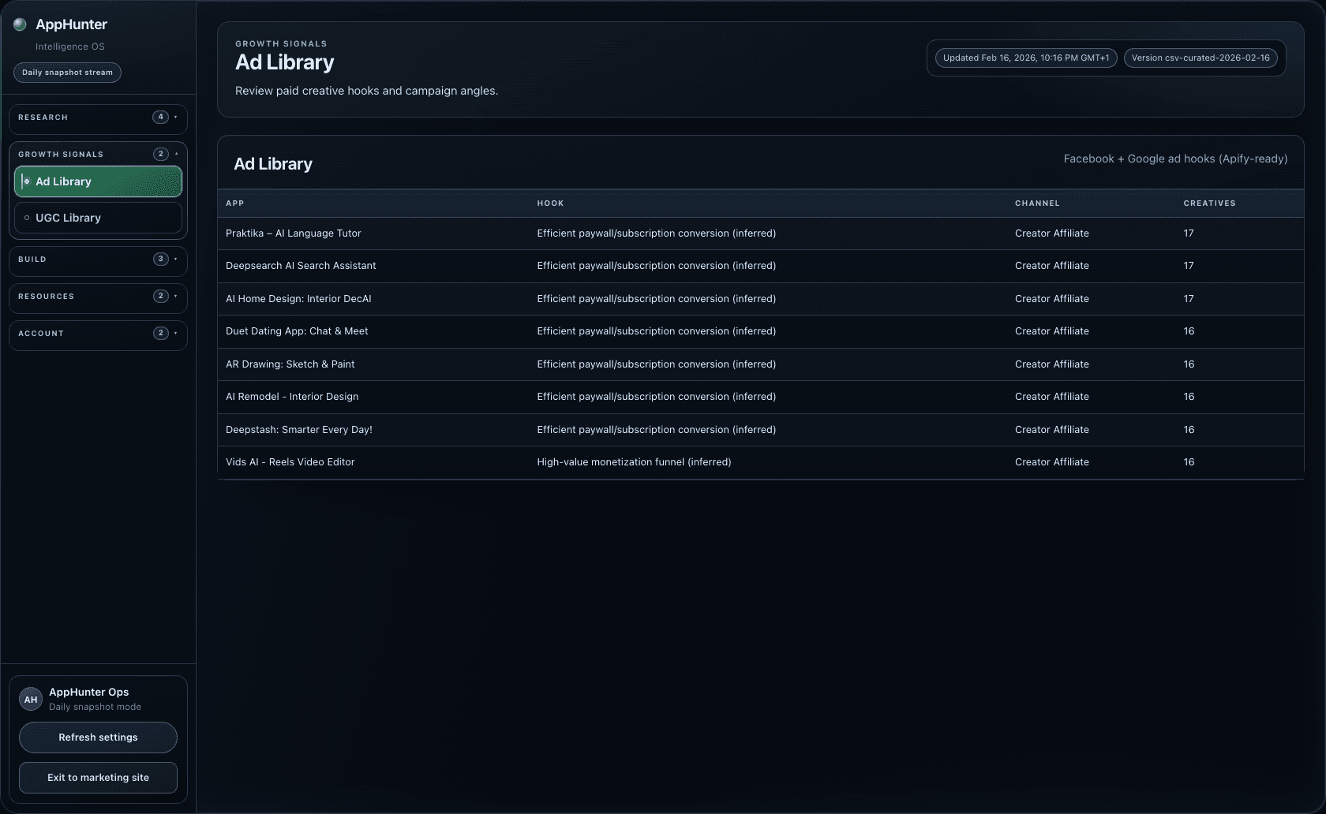Expand the Research section chevron
The image size is (1326, 814).
175,118
